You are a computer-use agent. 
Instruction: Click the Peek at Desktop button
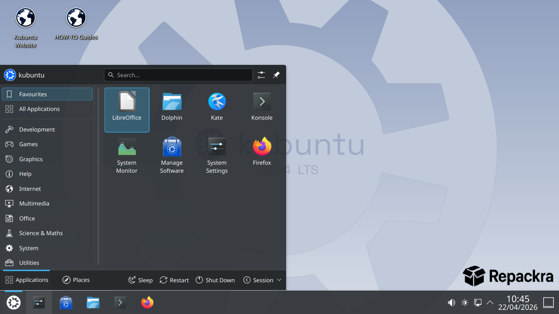(x=549, y=302)
